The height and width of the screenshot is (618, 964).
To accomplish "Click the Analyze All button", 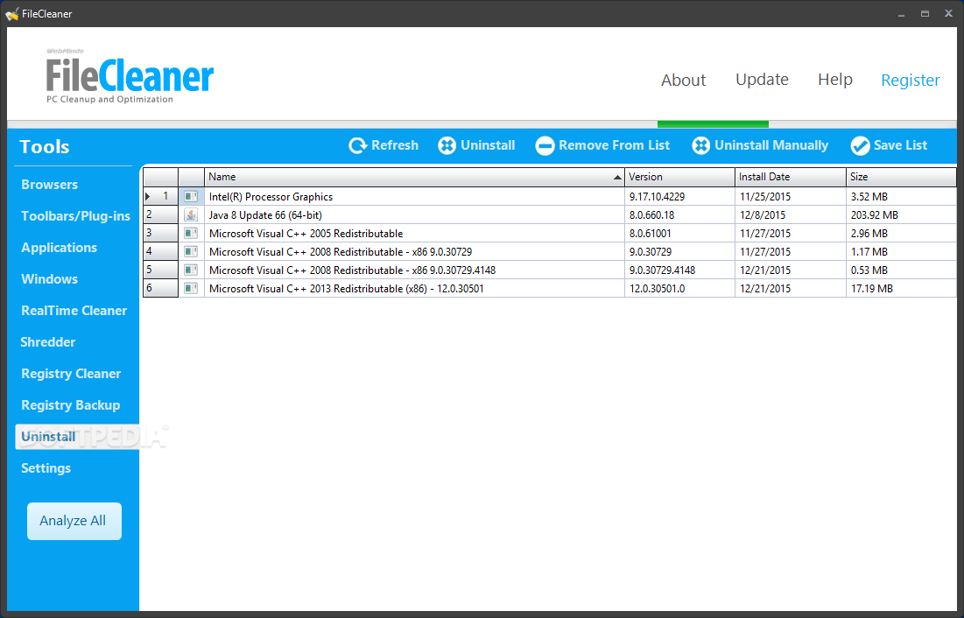I will pyautogui.click(x=74, y=521).
